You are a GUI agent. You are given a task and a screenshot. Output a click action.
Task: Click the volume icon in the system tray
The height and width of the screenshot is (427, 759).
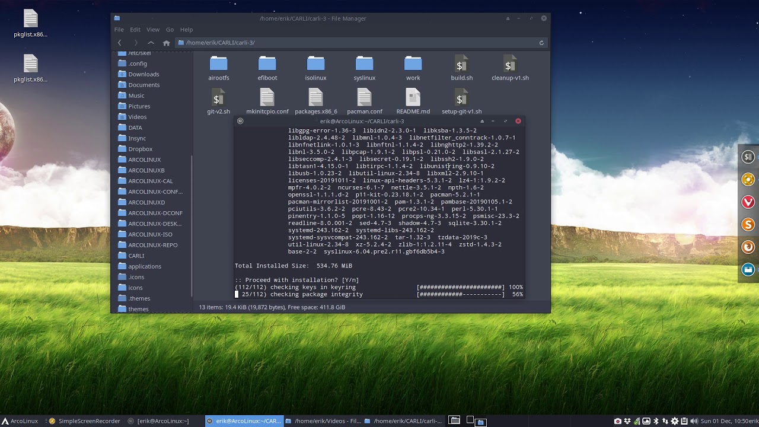tap(694, 421)
